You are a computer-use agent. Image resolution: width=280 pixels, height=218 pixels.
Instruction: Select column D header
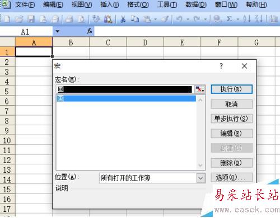[x=145, y=42]
